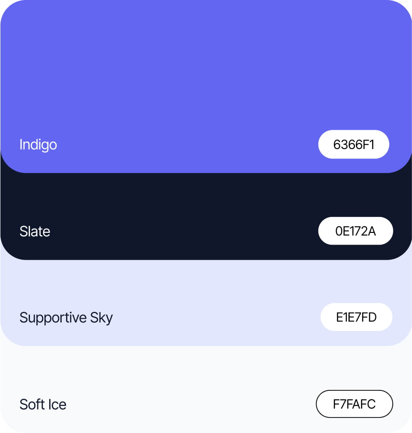Select the near-white Soft Ice swatch
This screenshot has height=433, width=412.
coord(206,389)
